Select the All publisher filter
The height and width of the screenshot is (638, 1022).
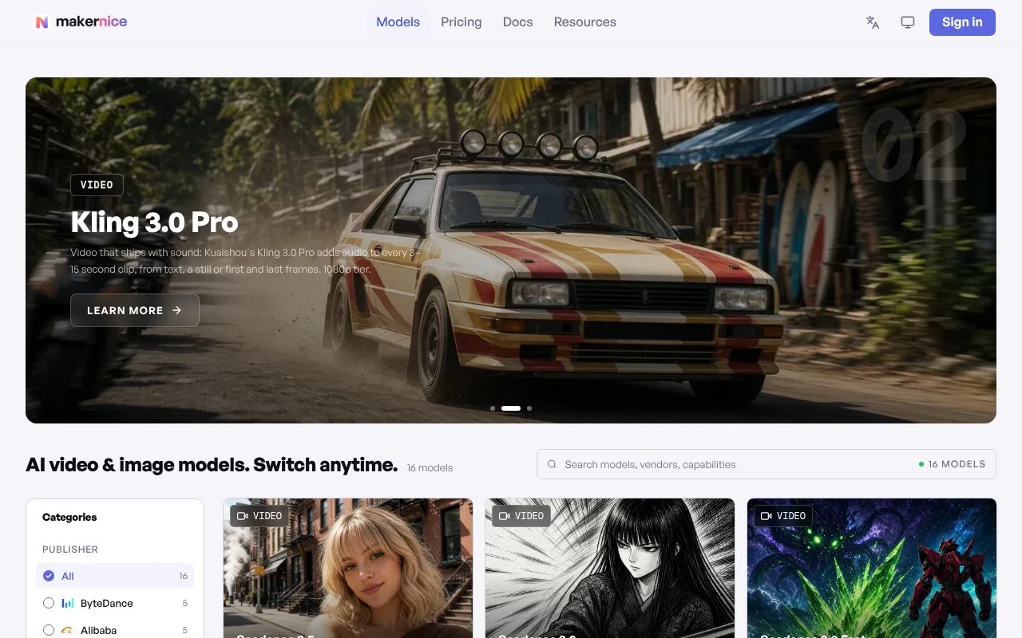click(115, 576)
